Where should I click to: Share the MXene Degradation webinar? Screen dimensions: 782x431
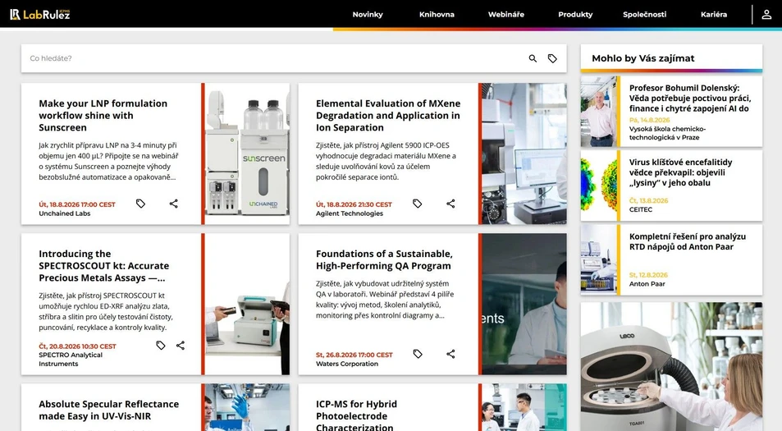(x=450, y=204)
